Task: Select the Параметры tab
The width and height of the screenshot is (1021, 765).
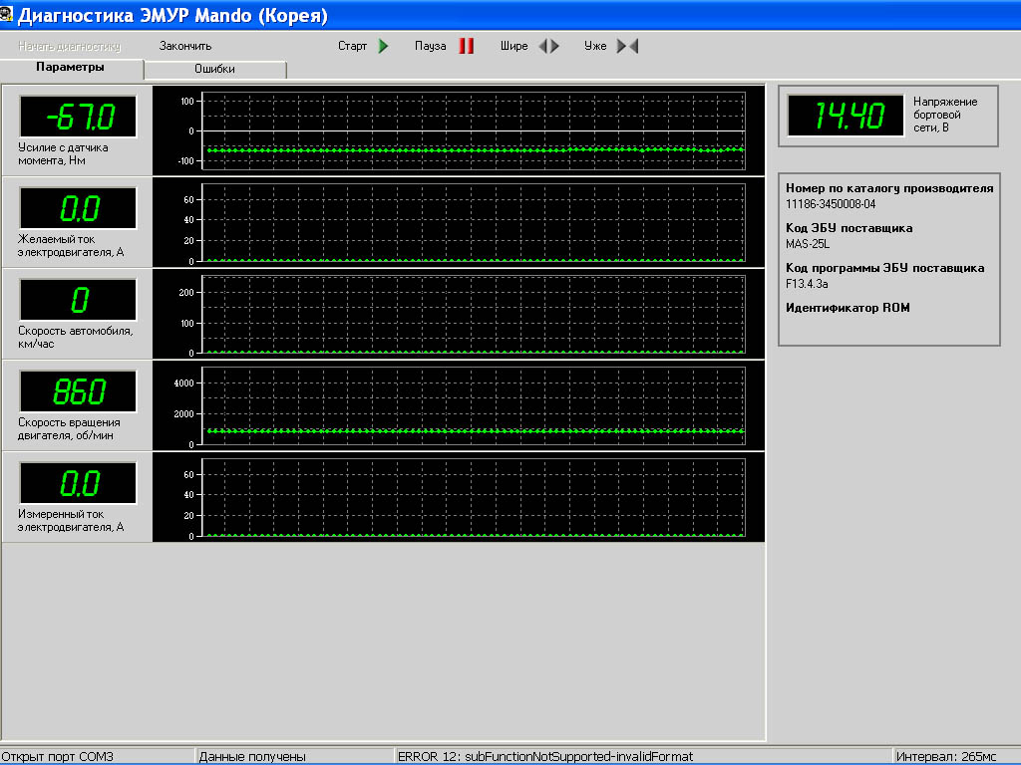Action: pyautogui.click(x=70, y=68)
